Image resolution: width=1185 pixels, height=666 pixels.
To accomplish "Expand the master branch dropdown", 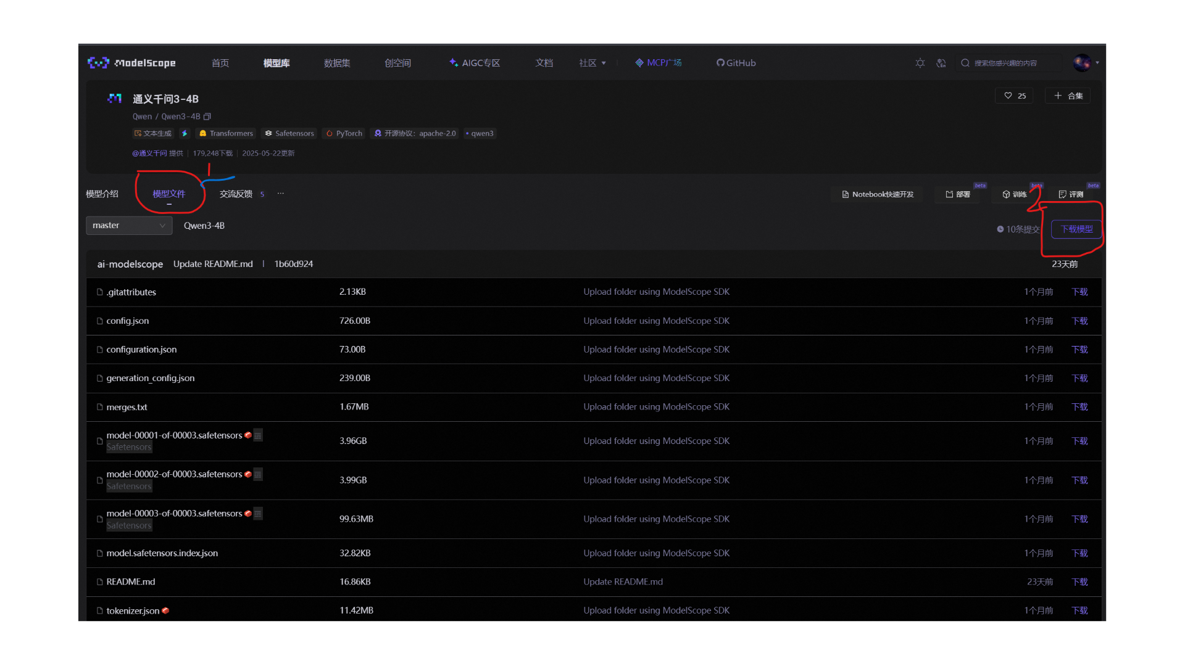I will pyautogui.click(x=129, y=226).
